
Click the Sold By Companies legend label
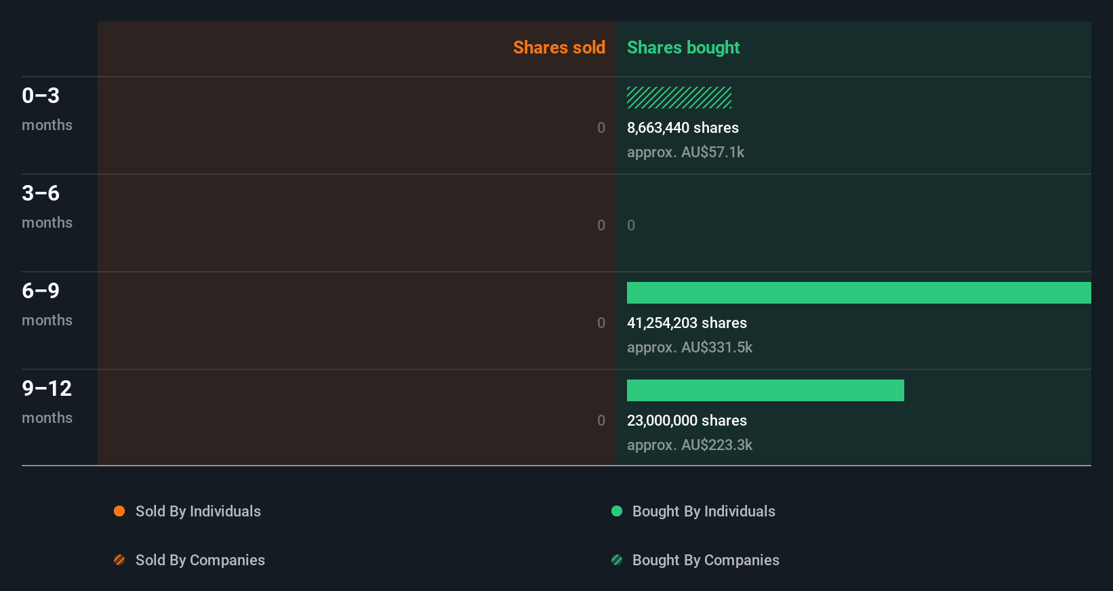point(200,560)
